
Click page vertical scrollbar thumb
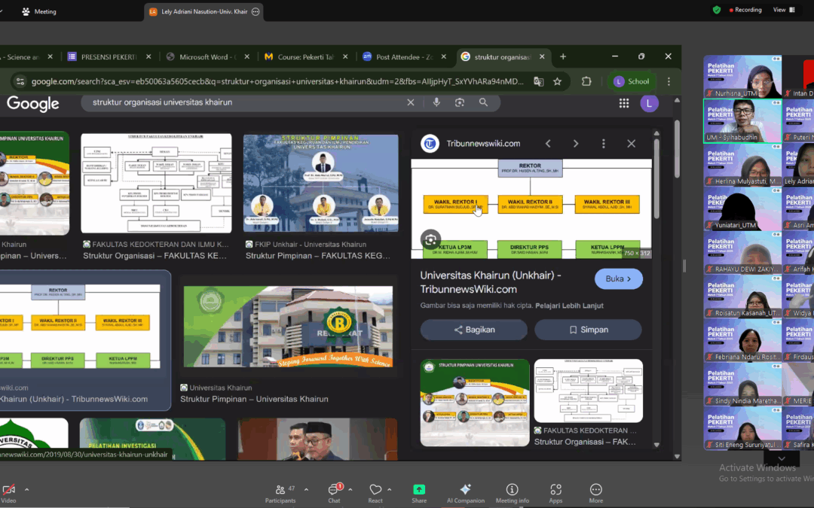point(676,148)
